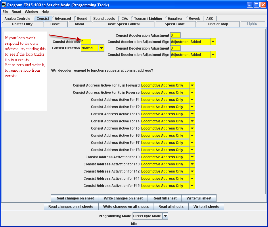Select the Tsunami Lighting tab
Viewport: 268px width, 227px height.
148,19
